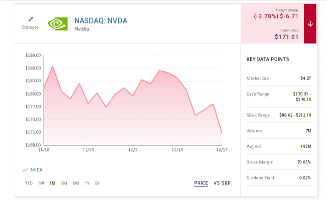Select the YTD time range
The height and width of the screenshot is (202, 327).
pyautogui.click(x=29, y=183)
